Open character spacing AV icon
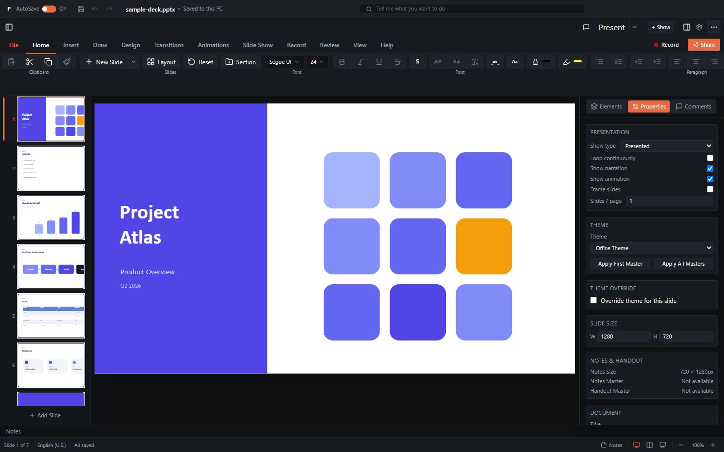This screenshot has height=452, width=724. pyautogui.click(x=495, y=62)
